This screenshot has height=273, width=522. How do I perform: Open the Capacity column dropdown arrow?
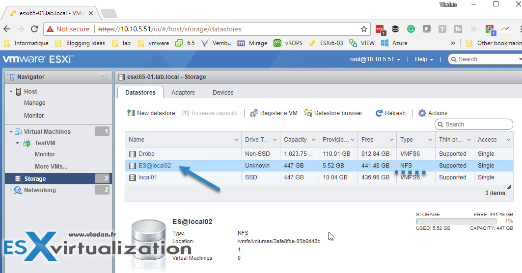click(314, 140)
